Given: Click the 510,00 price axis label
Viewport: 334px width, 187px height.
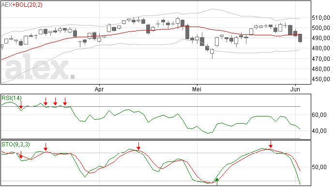Looking at the screenshot, I should [321, 18].
